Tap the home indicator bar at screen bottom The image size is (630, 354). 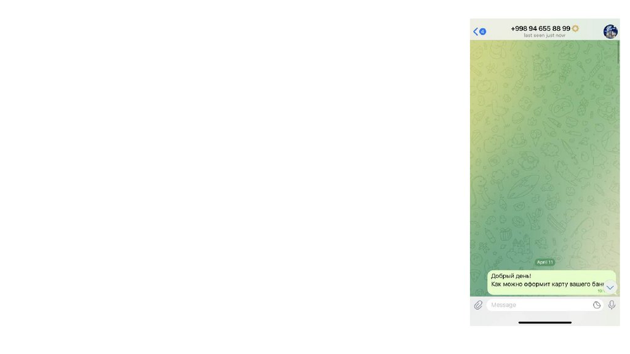click(545, 322)
